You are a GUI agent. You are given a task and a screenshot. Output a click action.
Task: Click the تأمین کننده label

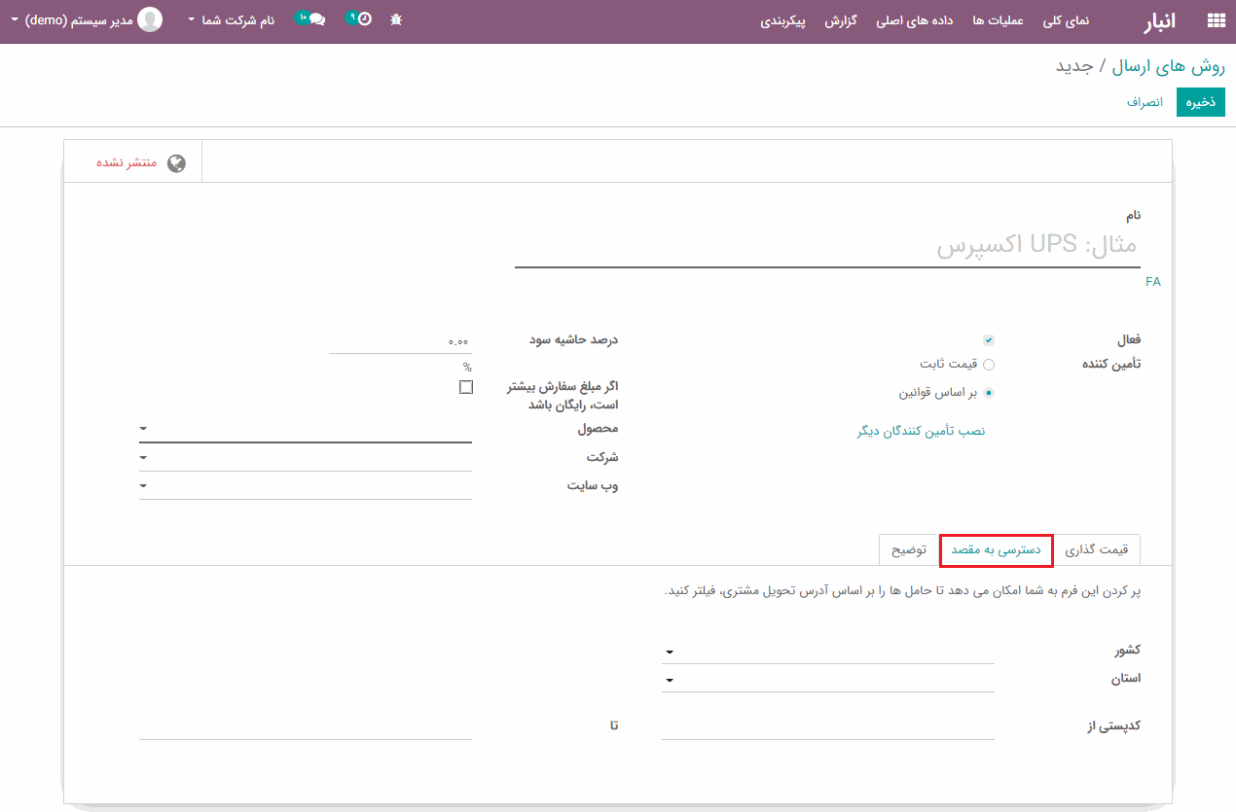pyautogui.click(x=1111, y=364)
